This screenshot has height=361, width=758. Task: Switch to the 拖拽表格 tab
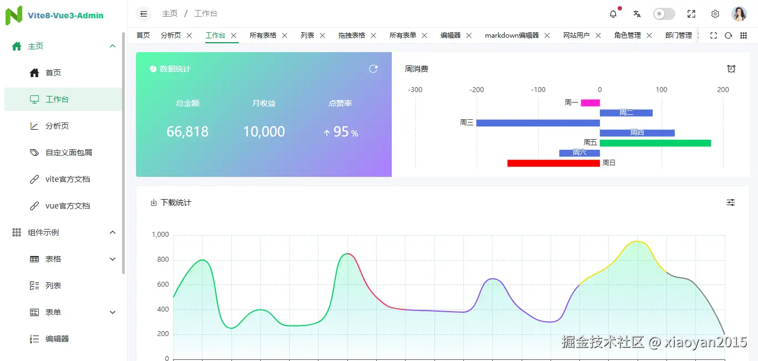point(352,35)
